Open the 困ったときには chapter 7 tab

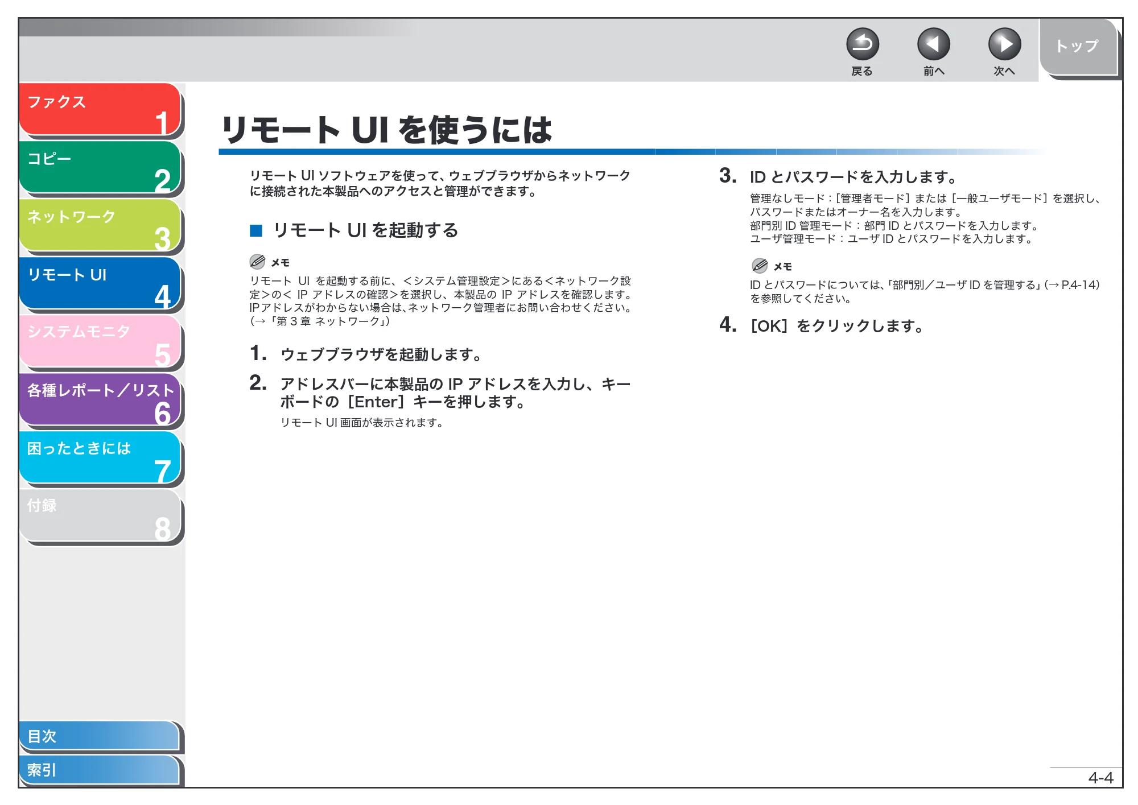100,457
